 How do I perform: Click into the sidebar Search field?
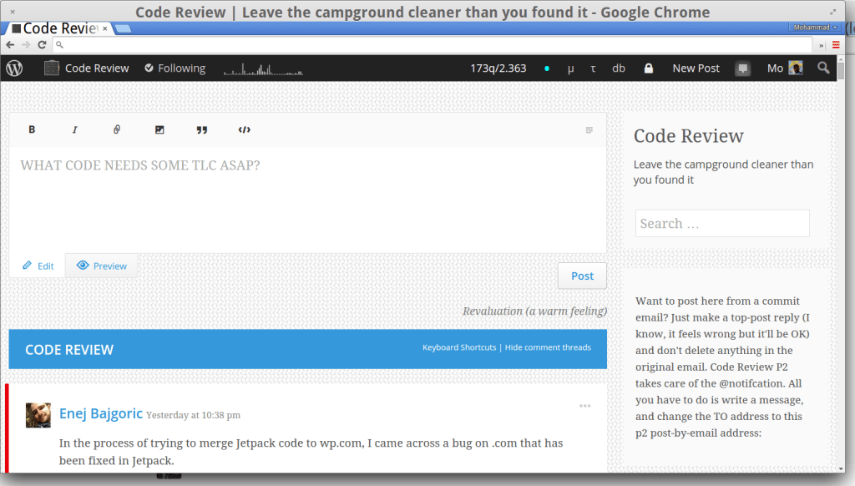click(x=722, y=224)
